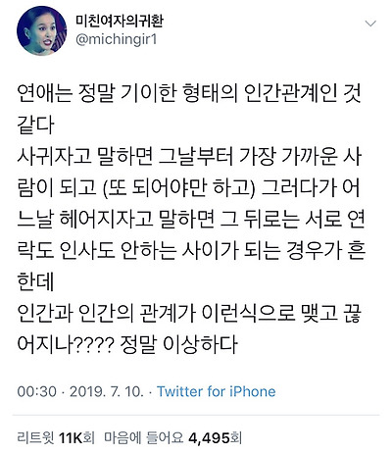Click the Twitter for iPhone source link
The width and height of the screenshot is (392, 454).
[217, 391]
